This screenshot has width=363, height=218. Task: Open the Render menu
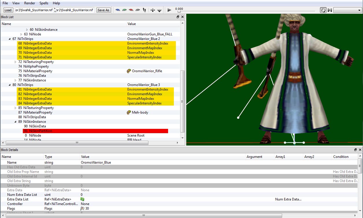pyautogui.click(x=30, y=3)
